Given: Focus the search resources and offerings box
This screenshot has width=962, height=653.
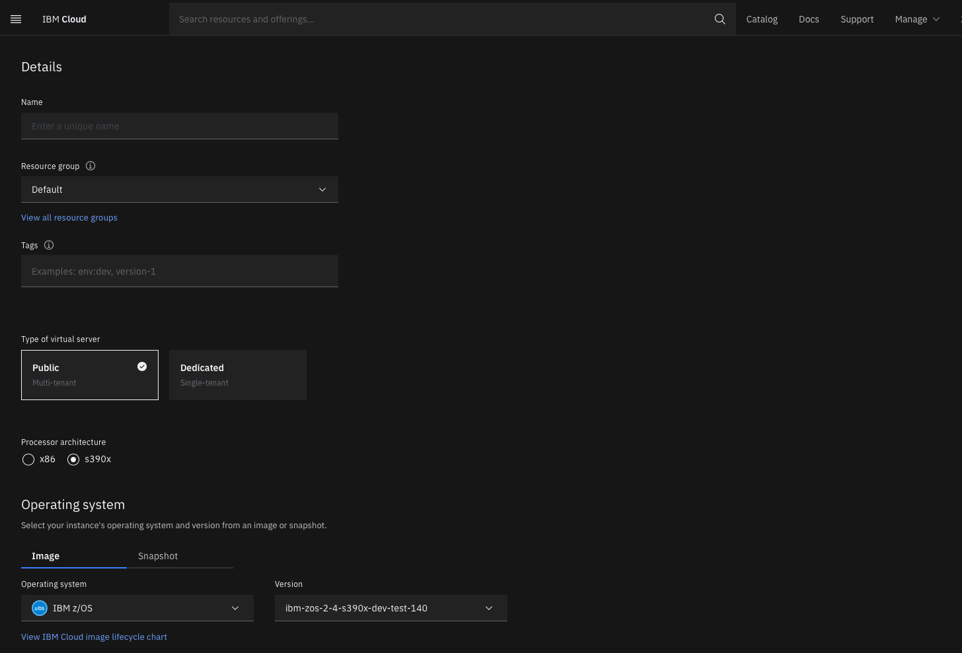Looking at the screenshot, I should pos(441,19).
